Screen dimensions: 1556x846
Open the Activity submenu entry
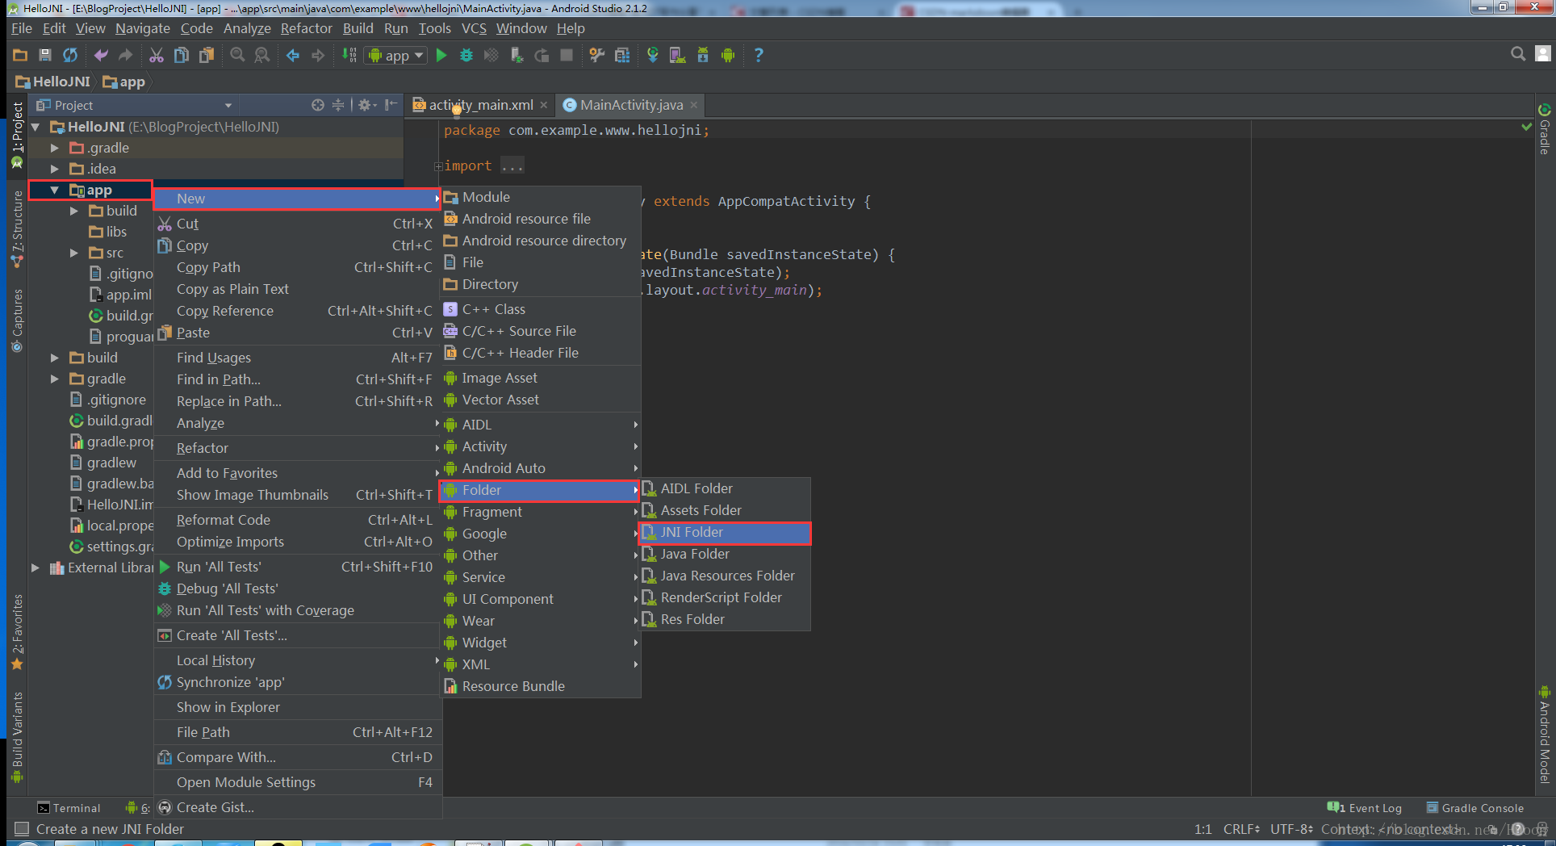[x=540, y=446]
